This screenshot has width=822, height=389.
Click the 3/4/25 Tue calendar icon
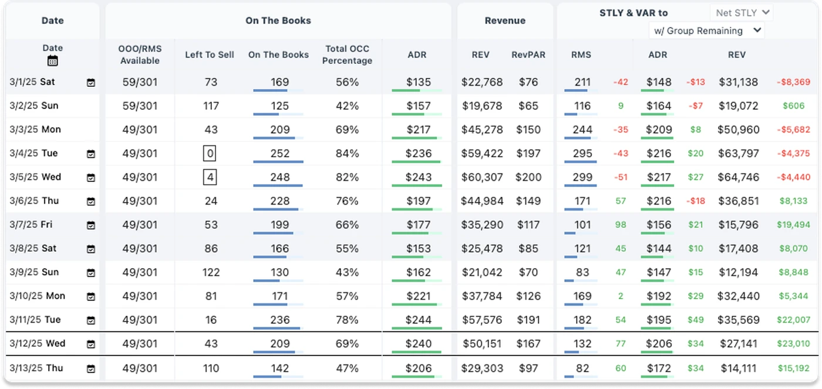91,154
